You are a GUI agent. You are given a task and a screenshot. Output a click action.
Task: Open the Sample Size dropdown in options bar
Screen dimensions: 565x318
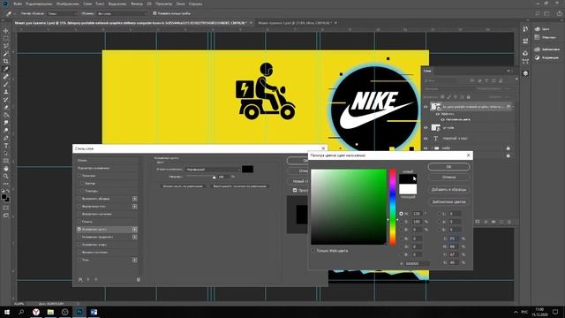coord(63,13)
